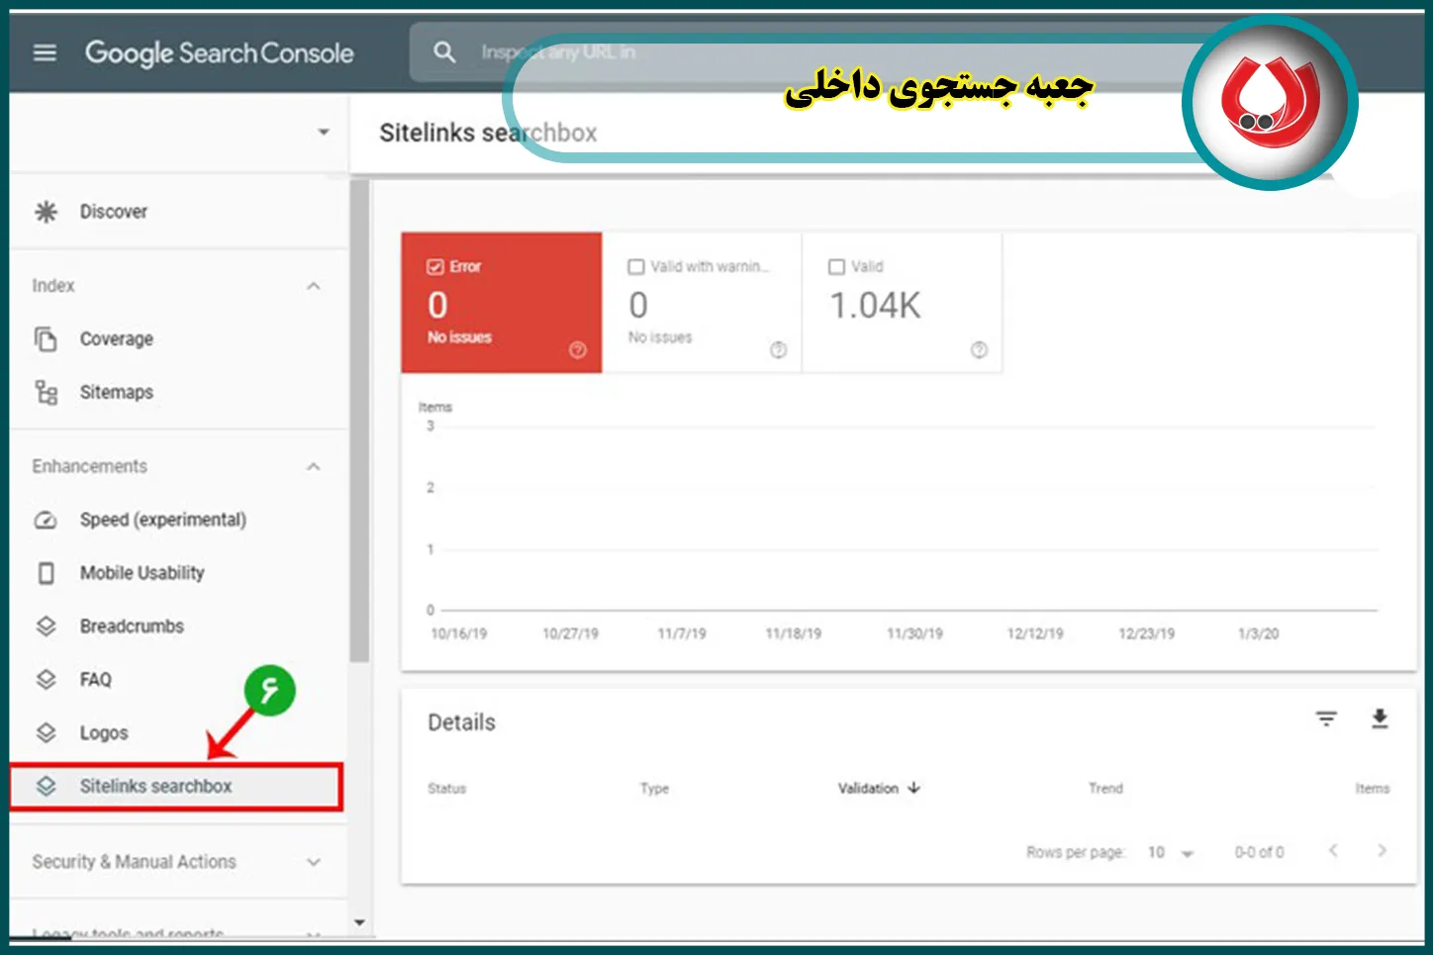1433x955 pixels.
Task: Click the Items column header
Action: [x=1373, y=789]
